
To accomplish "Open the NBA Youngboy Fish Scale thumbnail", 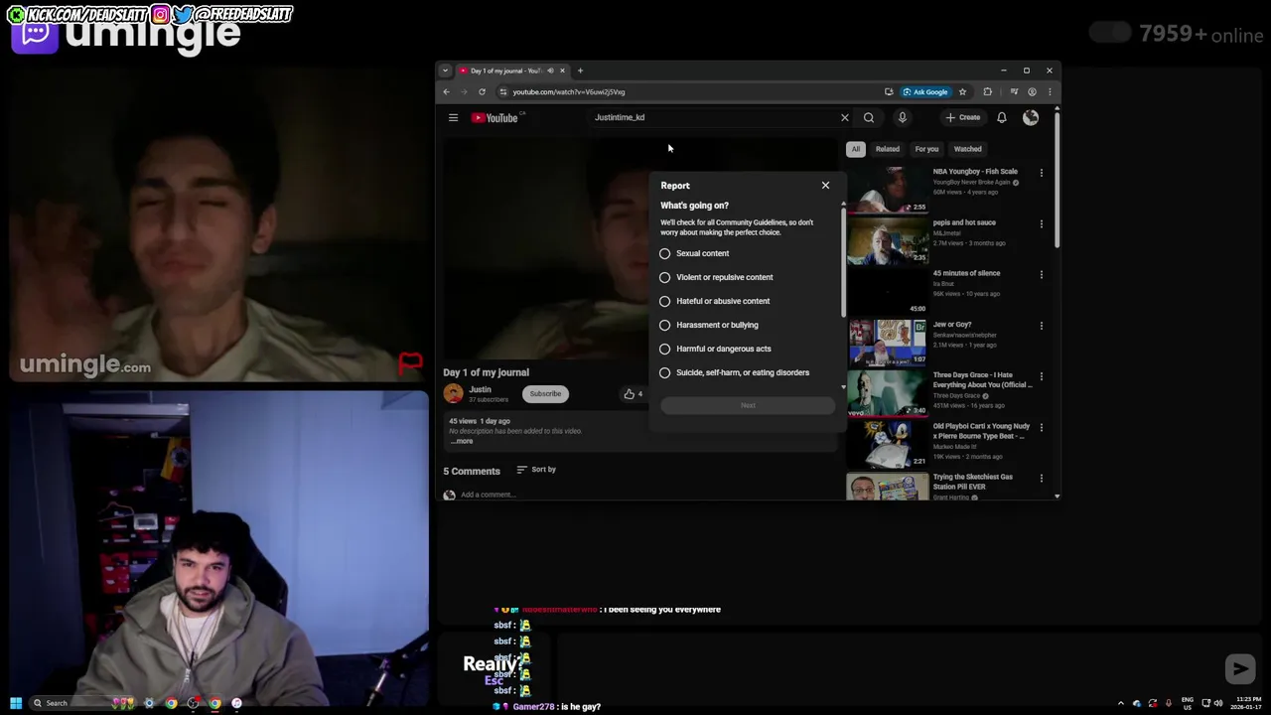I will (887, 189).
